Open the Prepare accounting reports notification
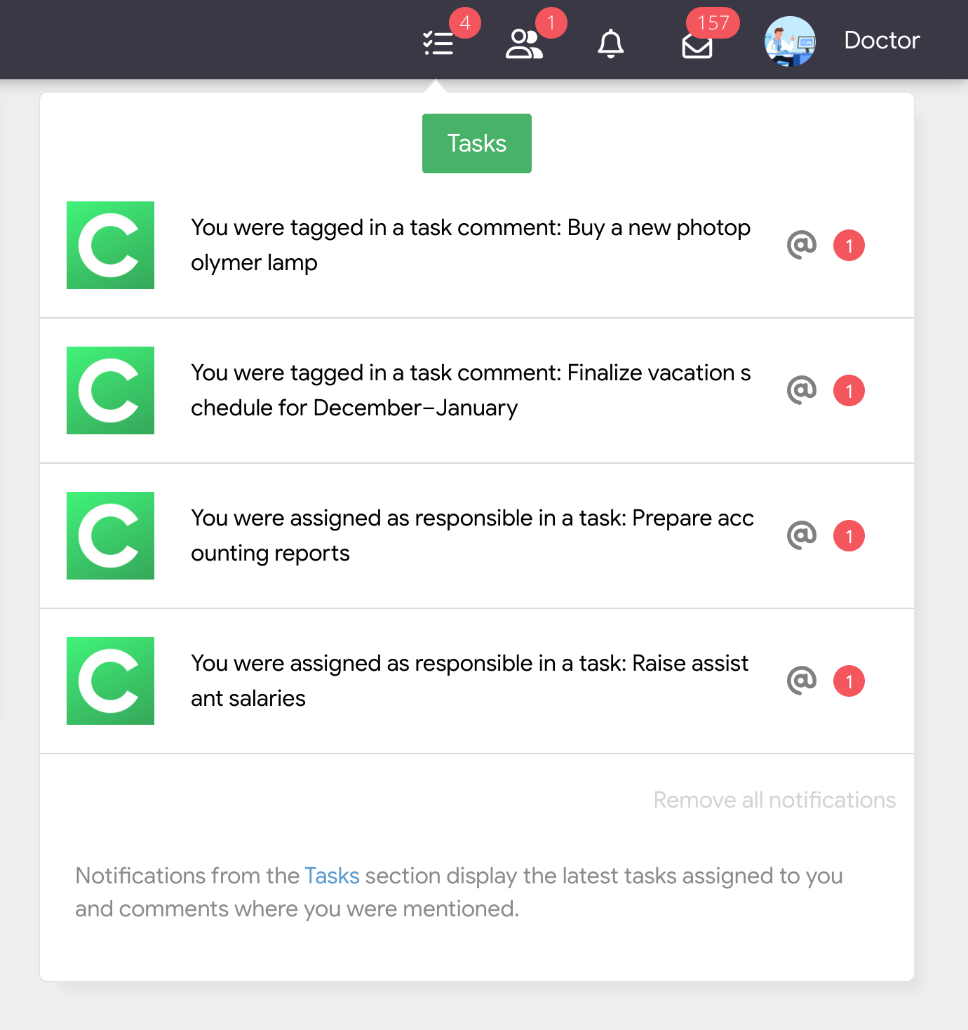 471,535
